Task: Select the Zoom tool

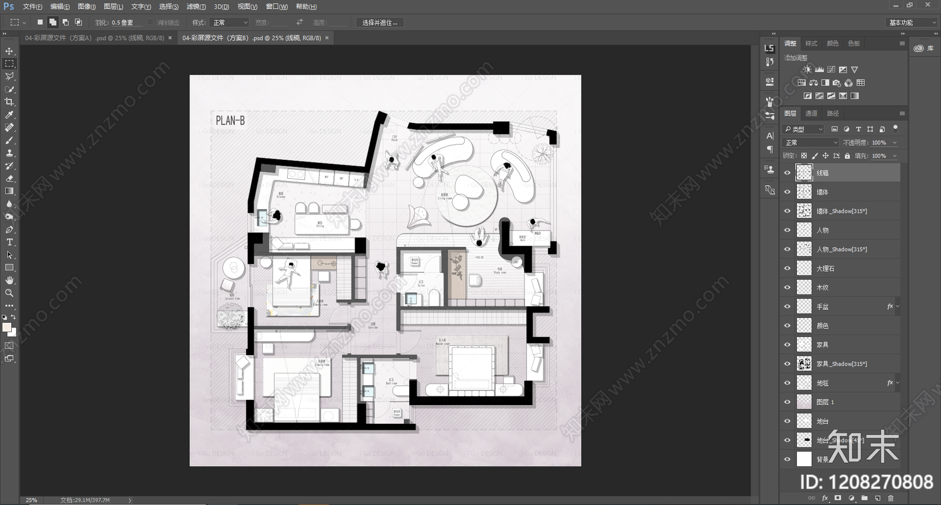Action: [9, 293]
